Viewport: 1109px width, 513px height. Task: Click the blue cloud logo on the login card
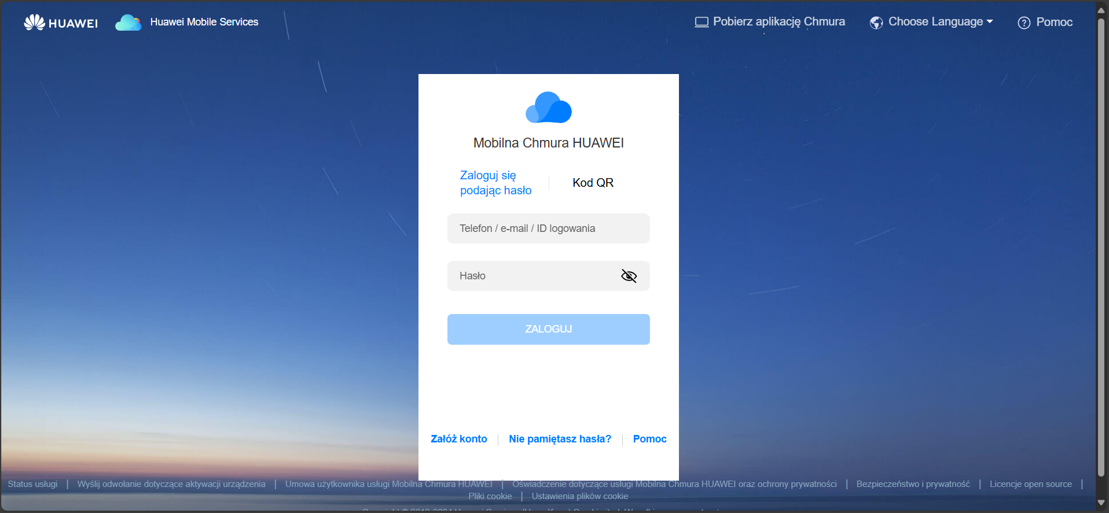pyautogui.click(x=549, y=108)
